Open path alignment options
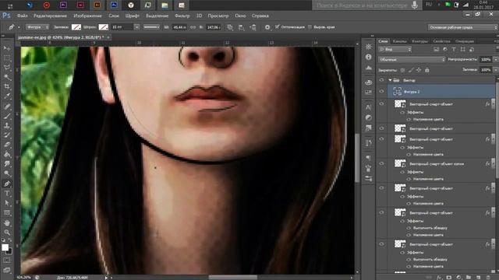 point(242,28)
